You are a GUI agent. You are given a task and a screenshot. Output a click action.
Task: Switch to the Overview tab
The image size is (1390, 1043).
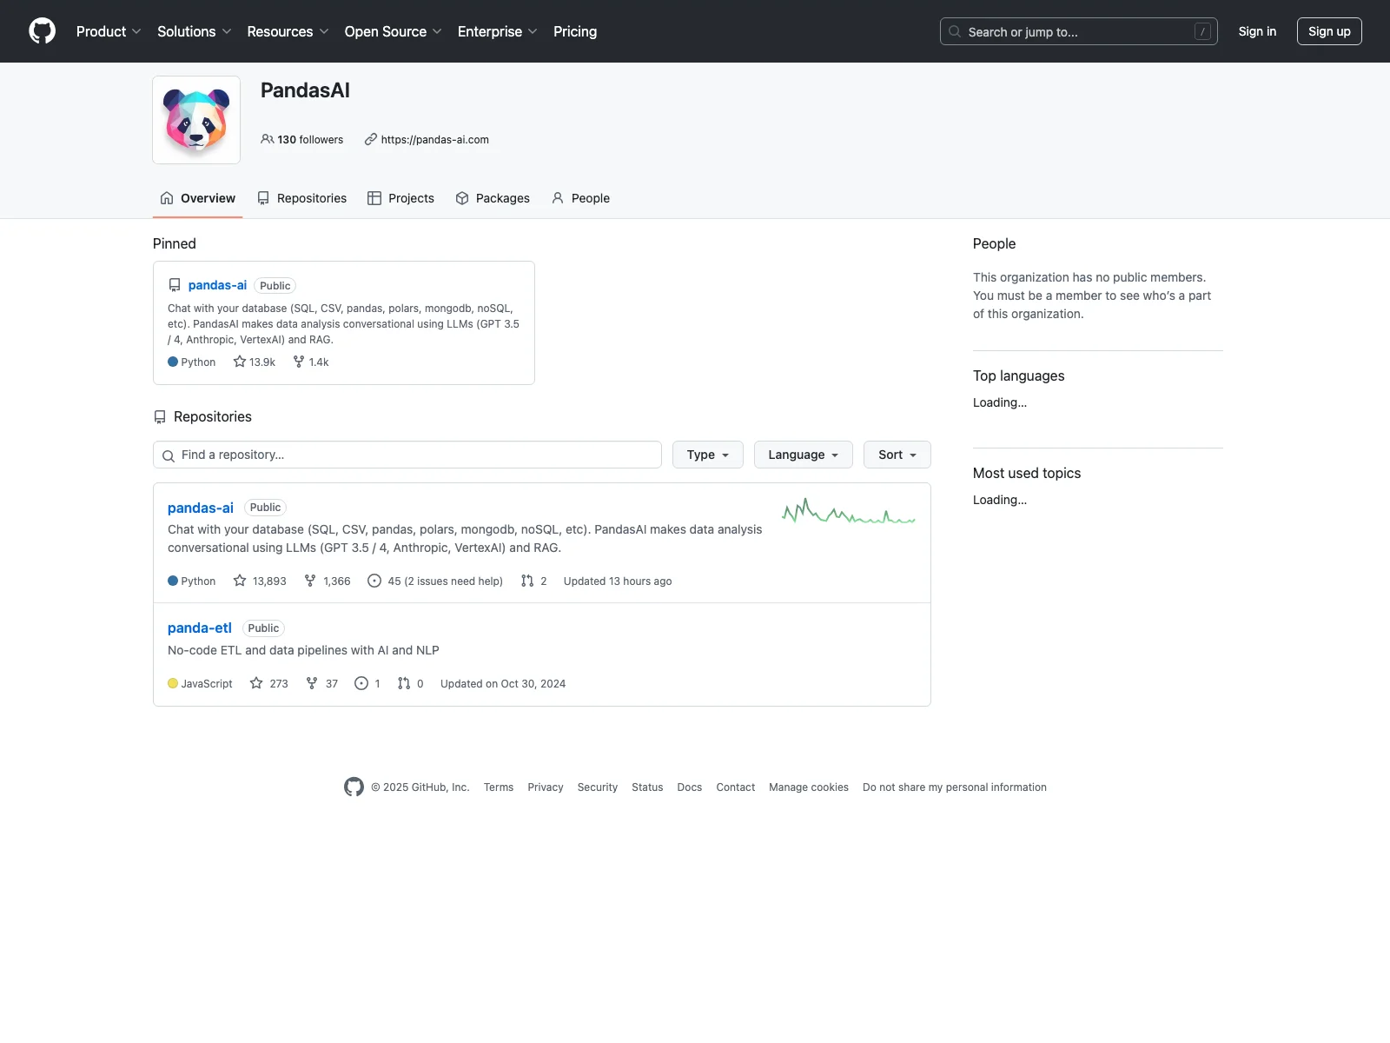(x=198, y=198)
